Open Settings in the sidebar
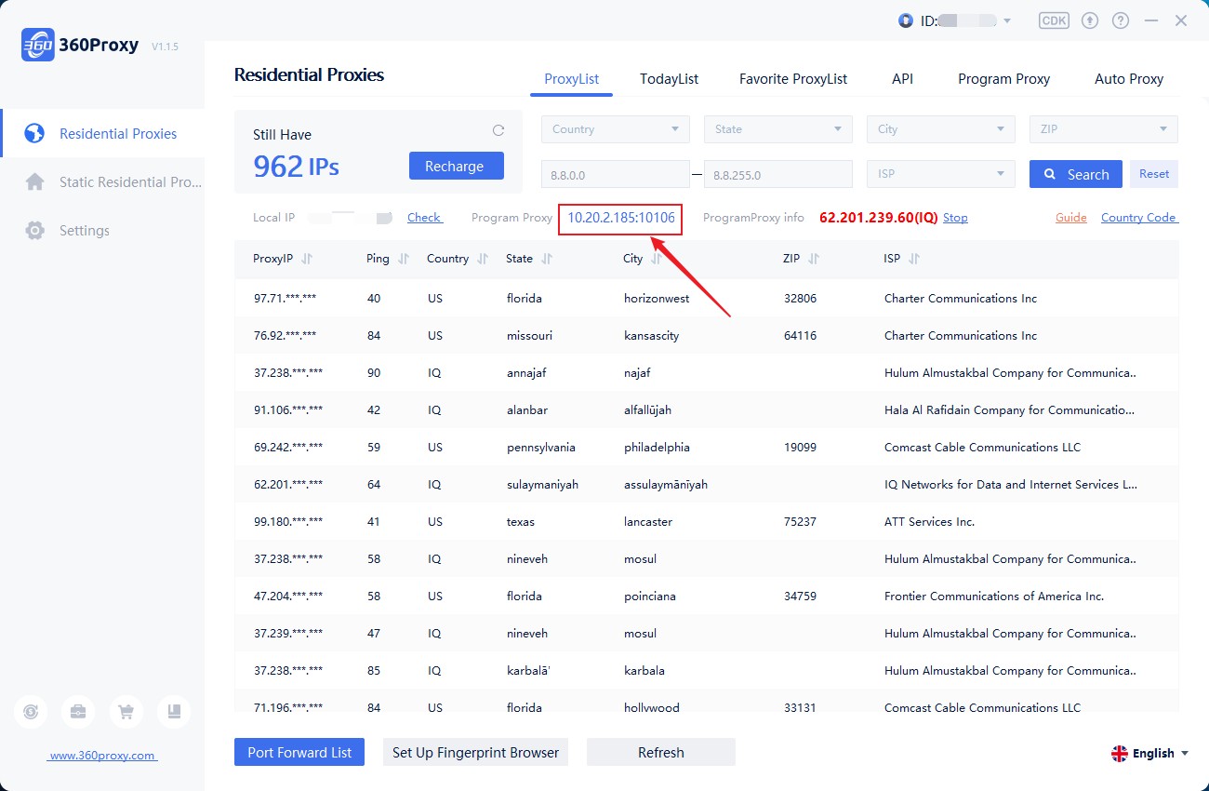This screenshot has height=791, width=1209. (x=102, y=230)
